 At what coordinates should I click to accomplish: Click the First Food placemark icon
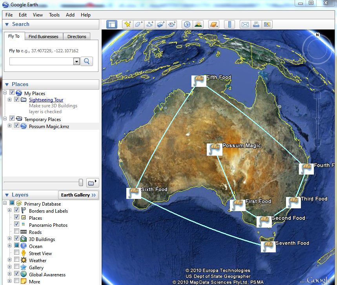[237, 205]
